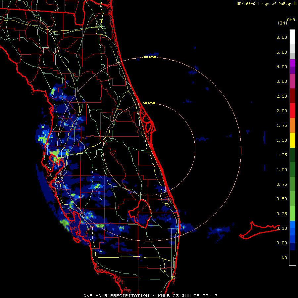Image resolution: width=298 pixels, height=298 pixels.
Task: Pick the green swatch beside 1.00
Action: [x=292, y=170]
